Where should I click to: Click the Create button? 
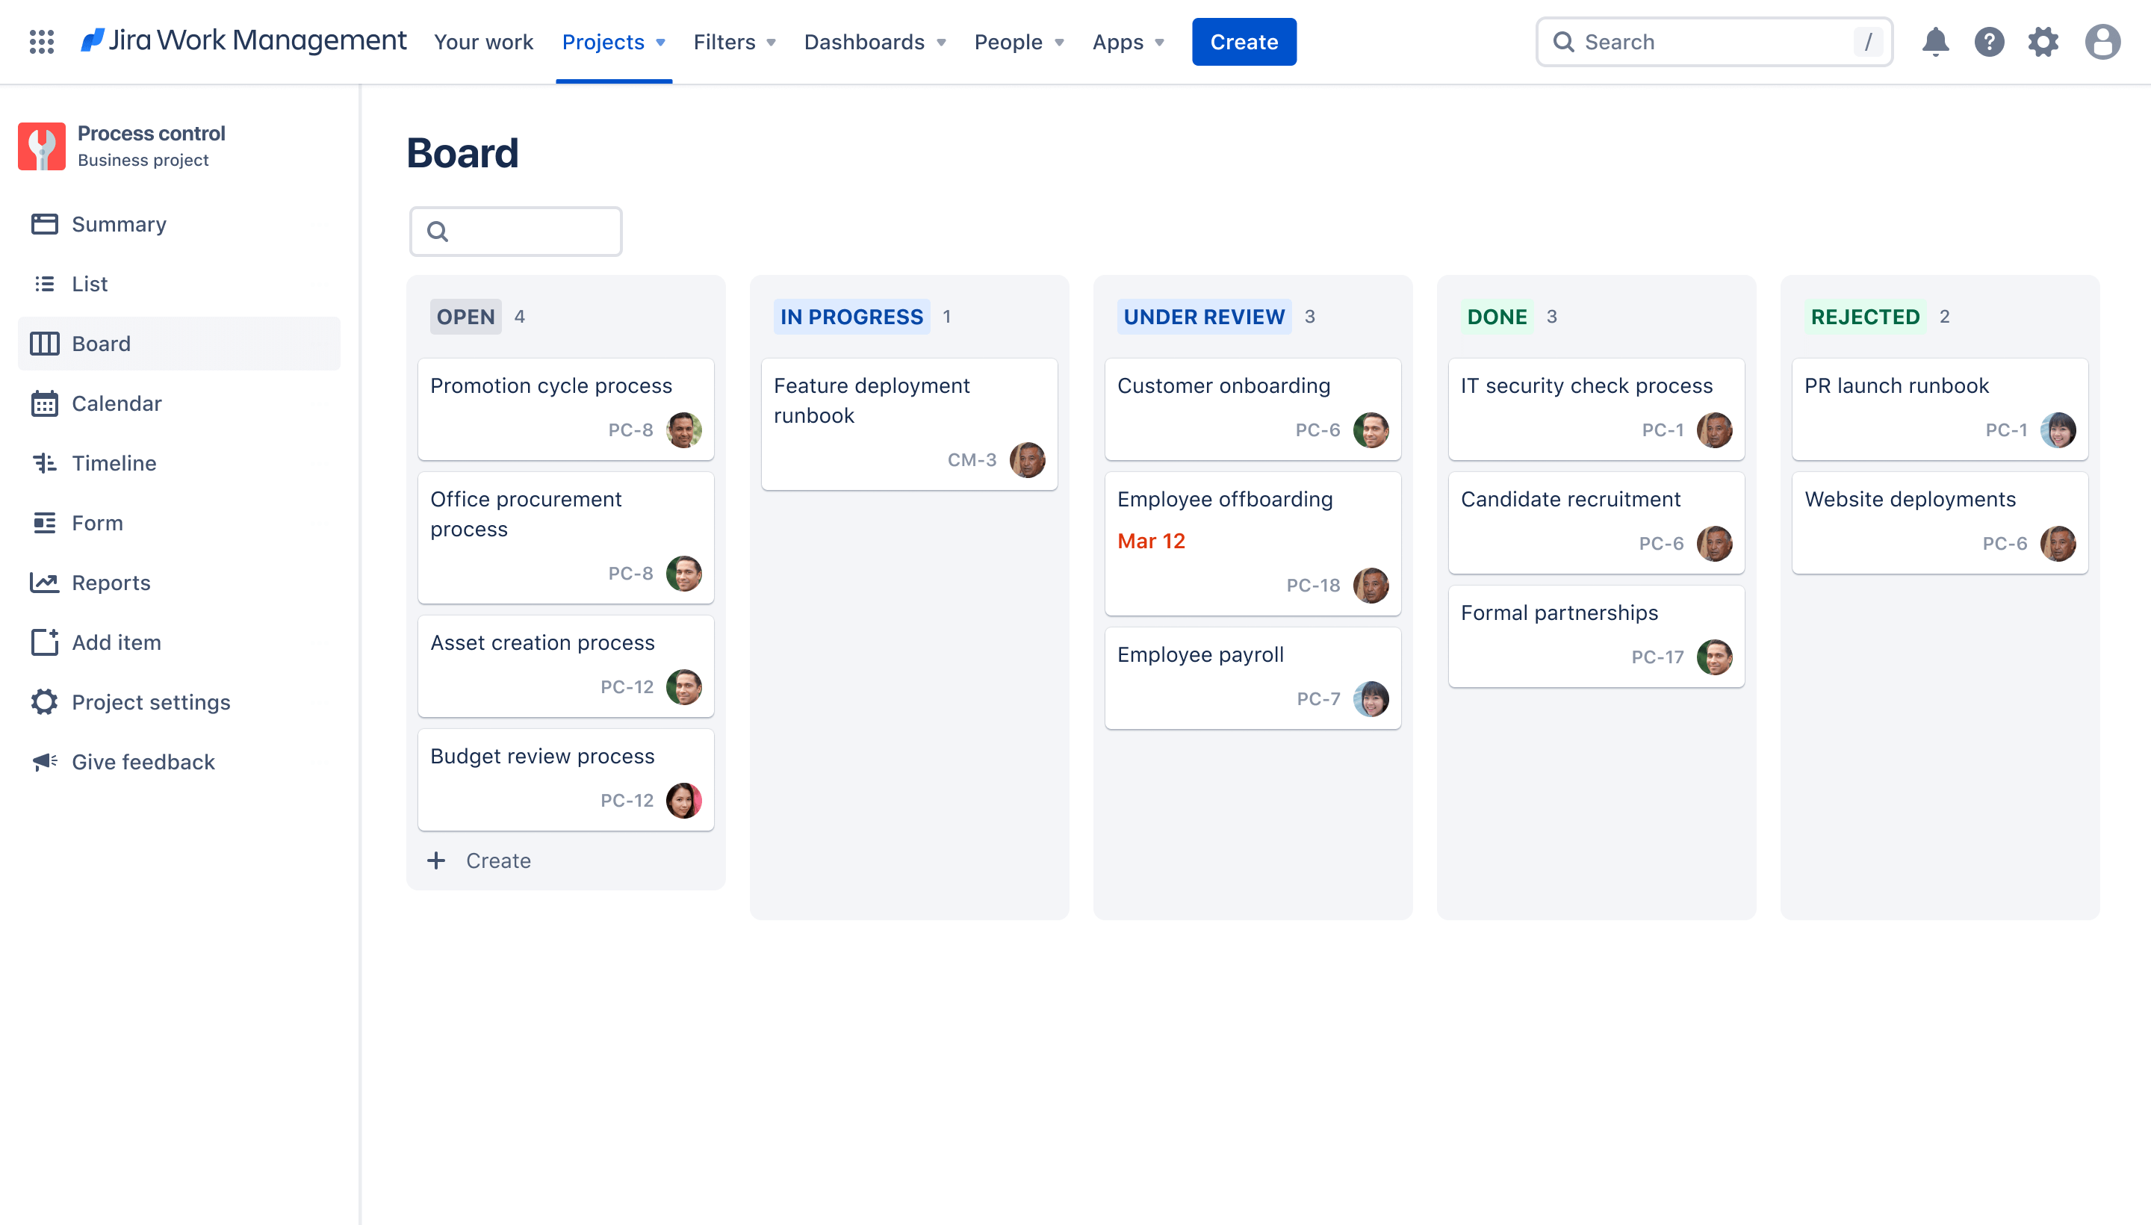coord(1244,41)
